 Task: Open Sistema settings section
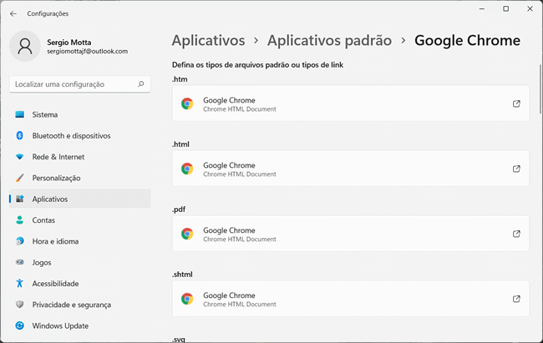pyautogui.click(x=45, y=114)
